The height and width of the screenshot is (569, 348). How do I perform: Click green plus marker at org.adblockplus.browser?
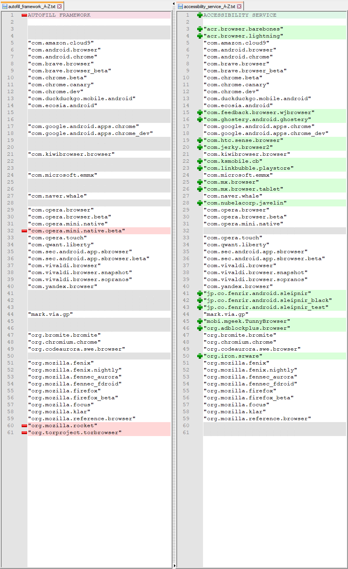coord(200,328)
